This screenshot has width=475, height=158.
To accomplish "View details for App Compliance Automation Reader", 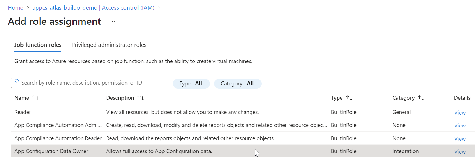I will click(x=460, y=139).
